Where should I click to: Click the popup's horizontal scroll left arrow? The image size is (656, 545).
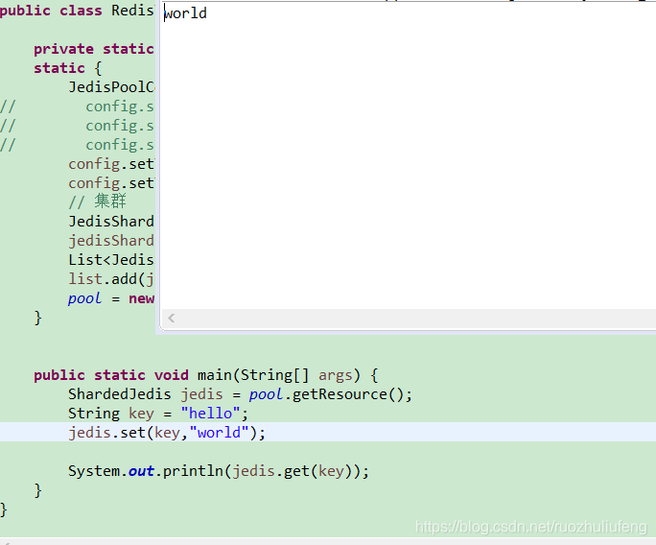(171, 319)
